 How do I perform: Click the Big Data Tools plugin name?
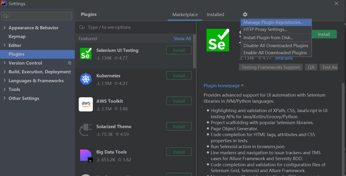111,152
